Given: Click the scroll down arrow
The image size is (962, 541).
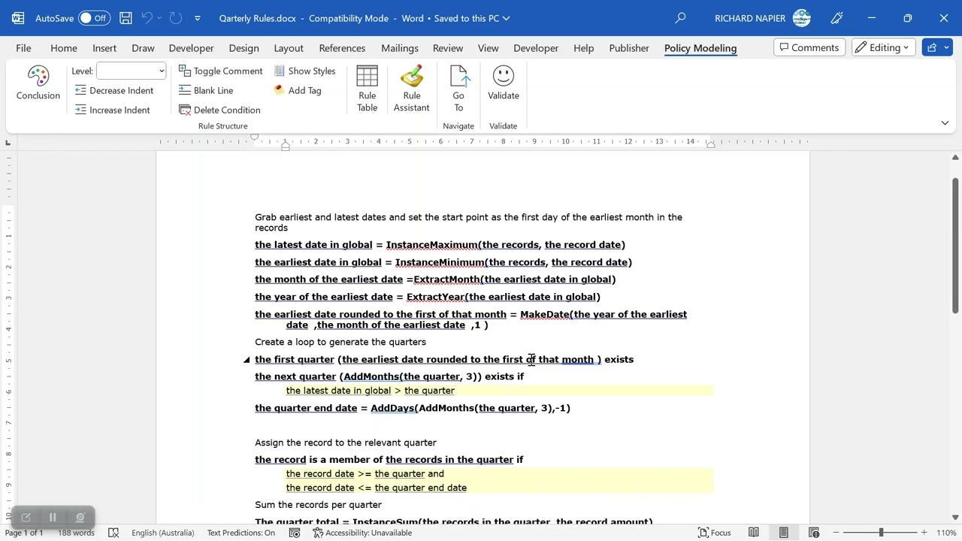Looking at the screenshot, I should point(955,517).
